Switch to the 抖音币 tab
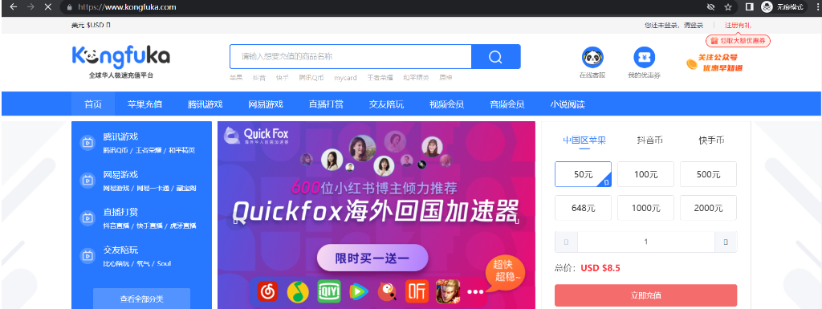Viewport: 822px width, 309px height. 649,140
